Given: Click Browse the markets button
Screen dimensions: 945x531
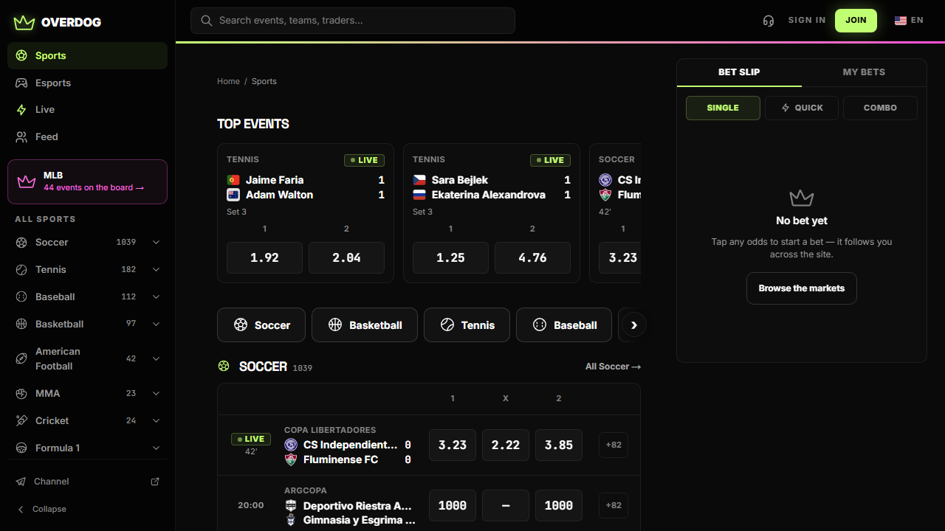Looking at the screenshot, I should tap(802, 288).
